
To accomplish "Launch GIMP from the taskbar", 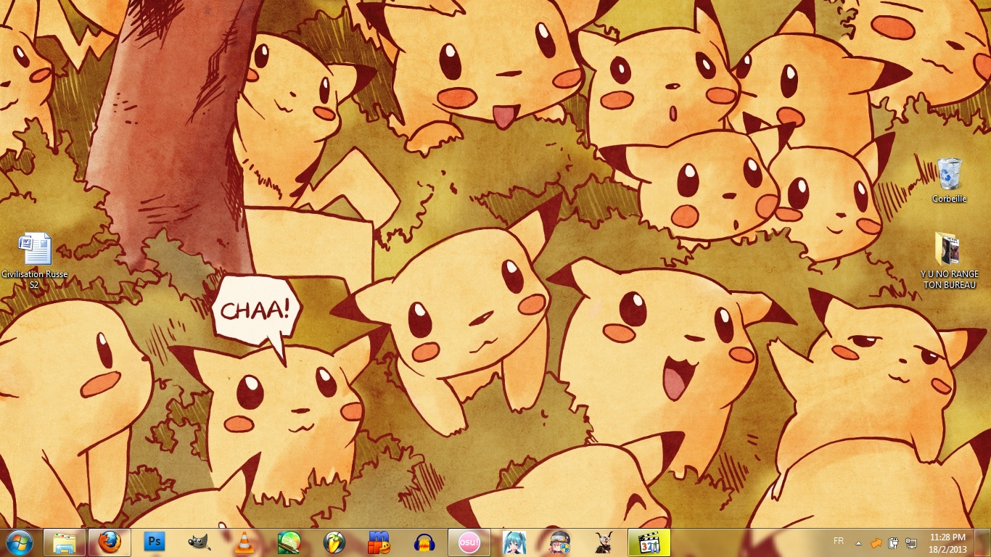I will [200, 542].
